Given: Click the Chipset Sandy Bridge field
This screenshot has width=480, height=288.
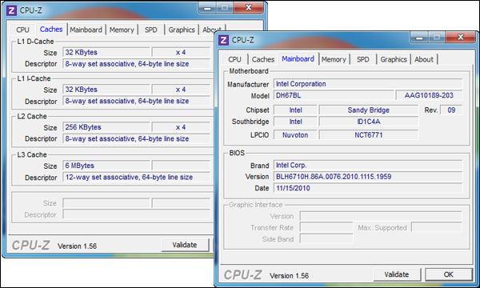Looking at the screenshot, I should [x=369, y=110].
